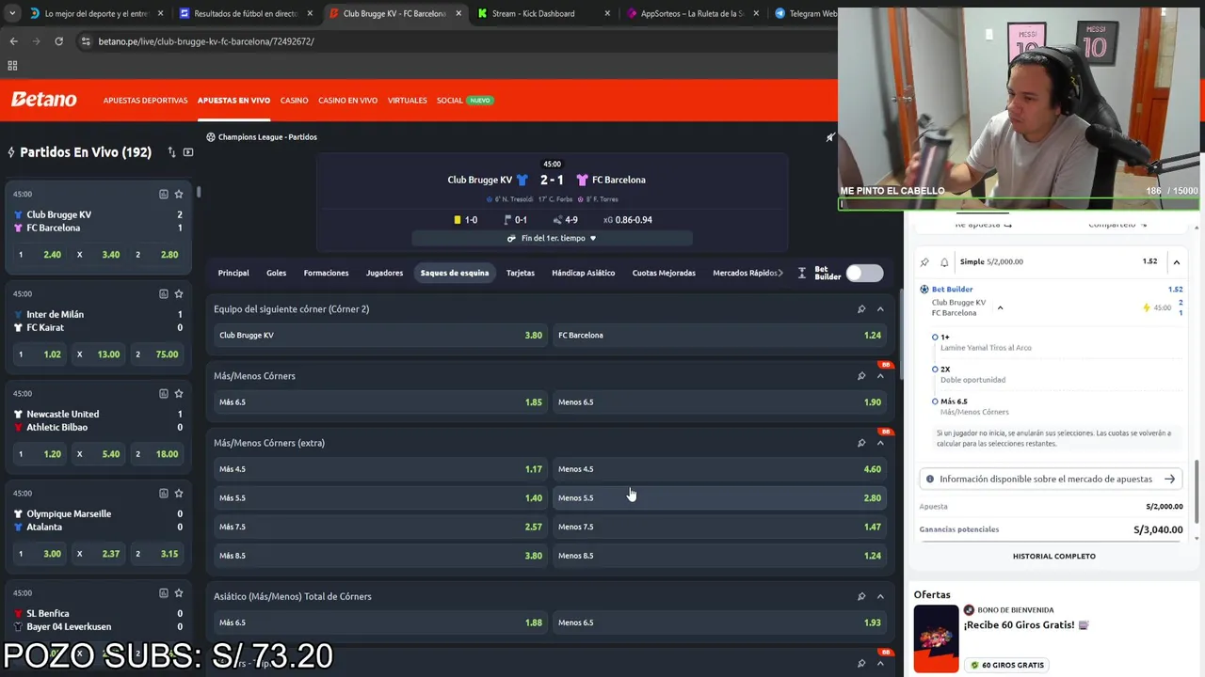The image size is (1205, 677).
Task: Open Historial Completo link
Action: 1053,557
